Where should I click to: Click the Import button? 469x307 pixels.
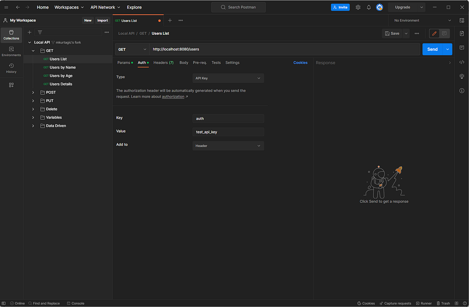click(103, 20)
